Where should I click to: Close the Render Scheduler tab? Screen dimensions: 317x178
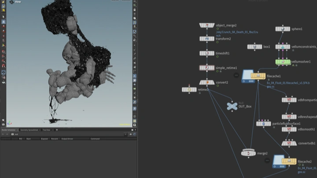coord(18,130)
